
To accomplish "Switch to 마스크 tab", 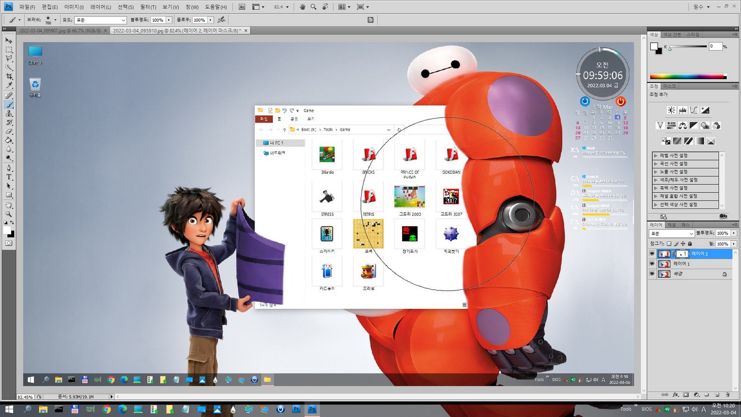I will 669,86.
